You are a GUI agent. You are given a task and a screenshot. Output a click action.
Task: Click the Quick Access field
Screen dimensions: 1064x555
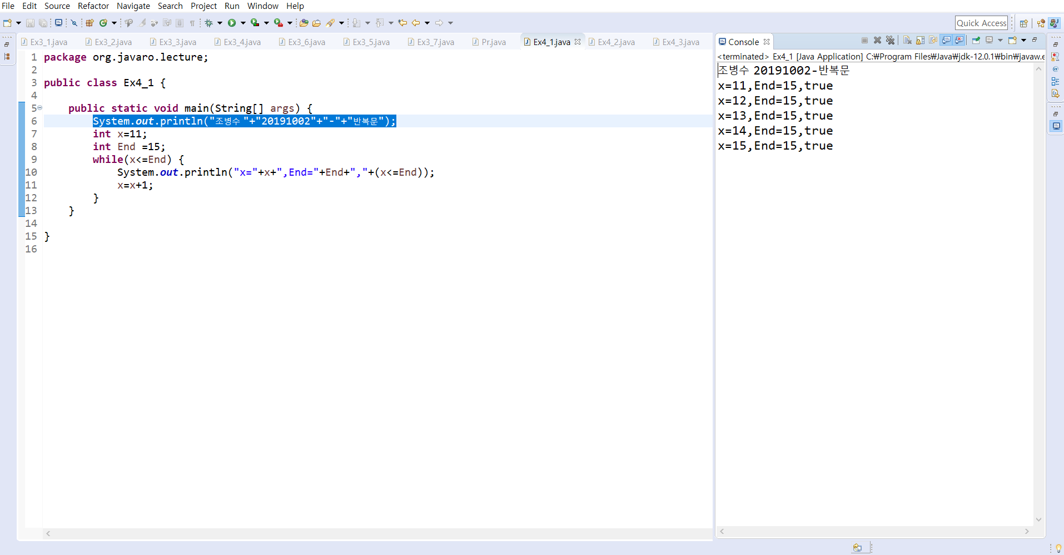coord(981,23)
